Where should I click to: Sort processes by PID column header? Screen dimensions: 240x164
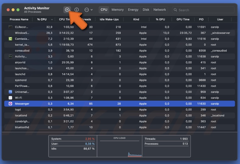tap(201, 19)
